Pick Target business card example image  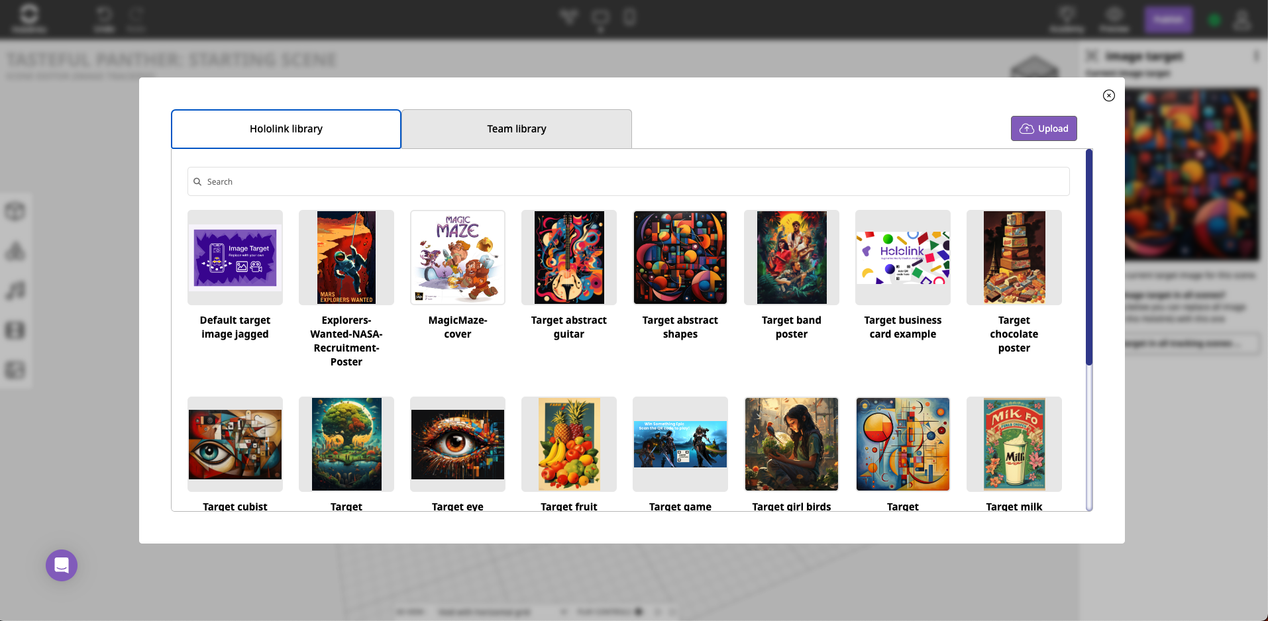pos(903,258)
